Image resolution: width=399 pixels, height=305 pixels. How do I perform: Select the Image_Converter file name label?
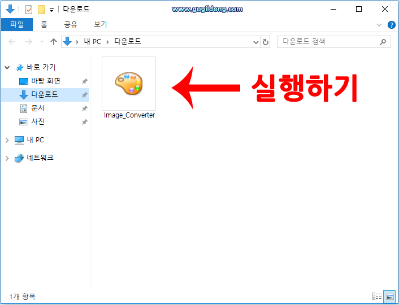point(129,115)
